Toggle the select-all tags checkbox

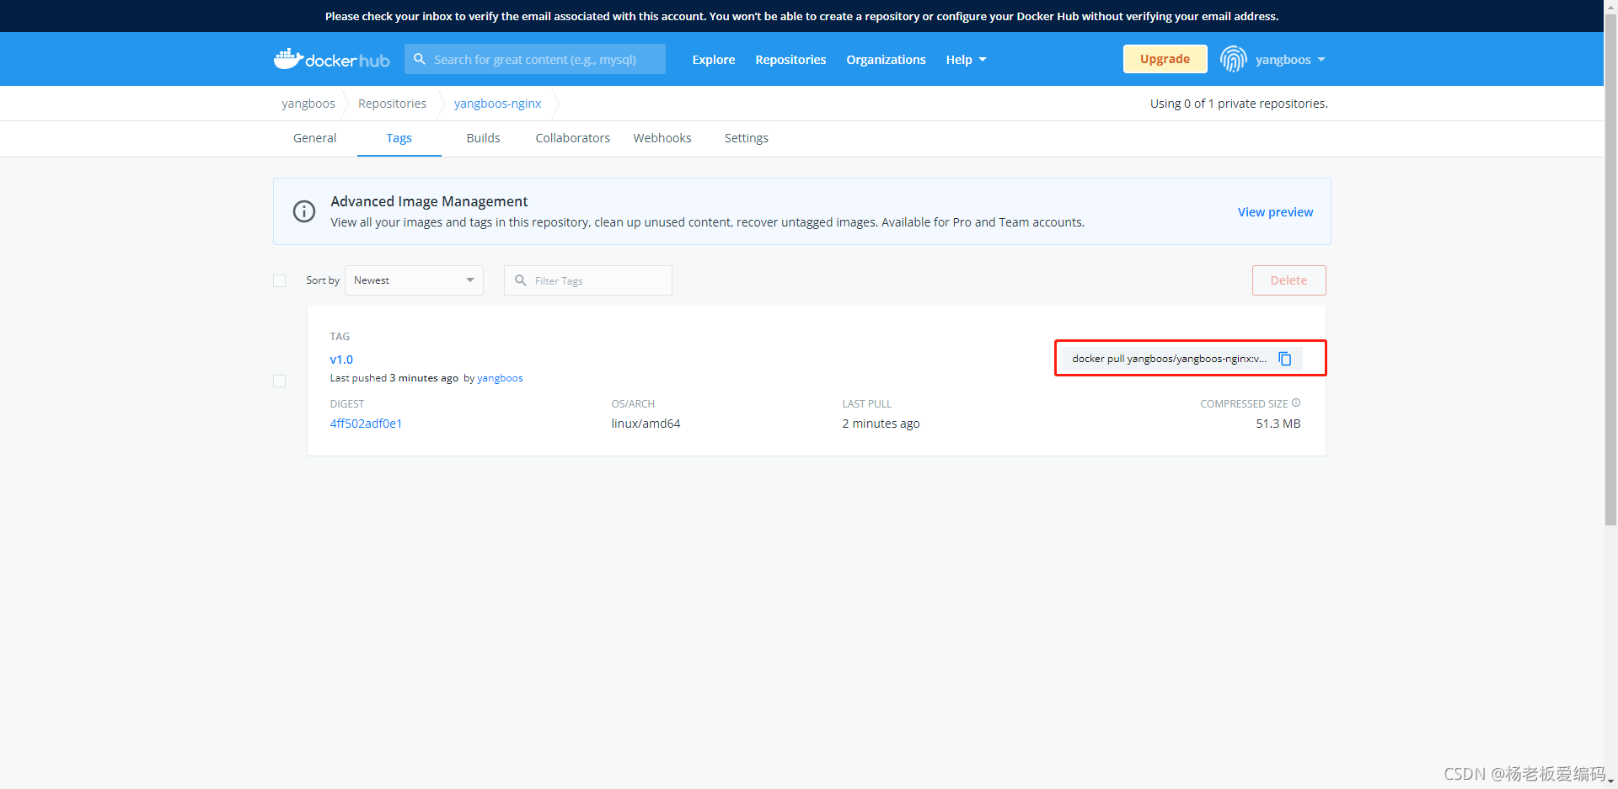pos(280,280)
